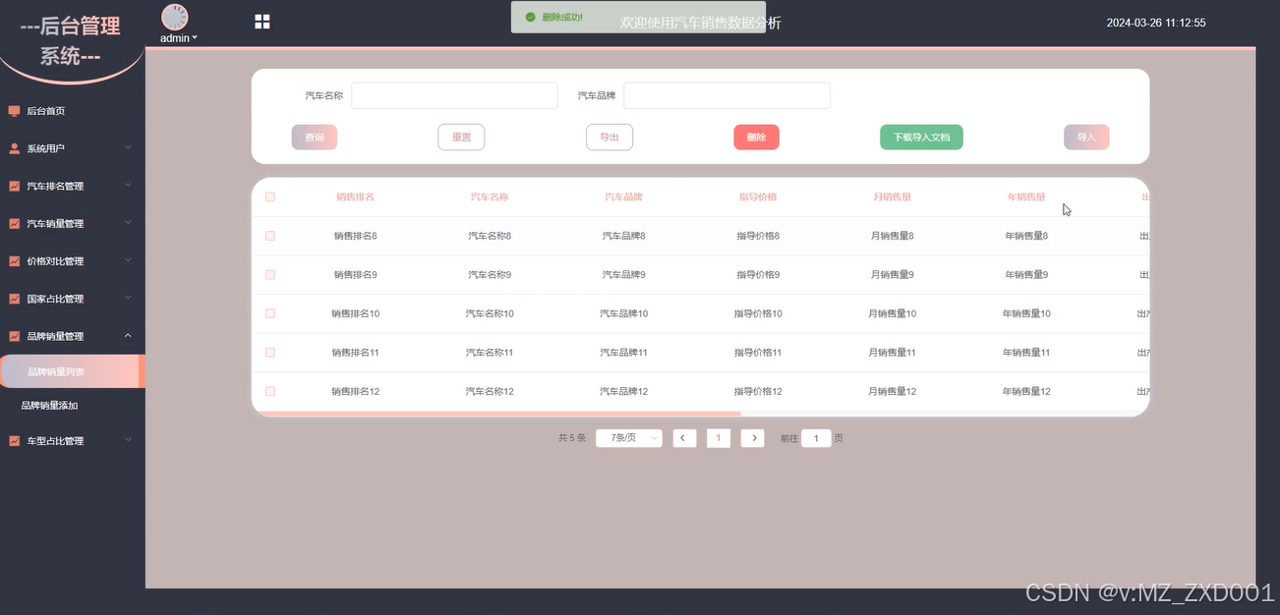
Task: Focus the 汽车品牌 input field
Action: coord(727,95)
